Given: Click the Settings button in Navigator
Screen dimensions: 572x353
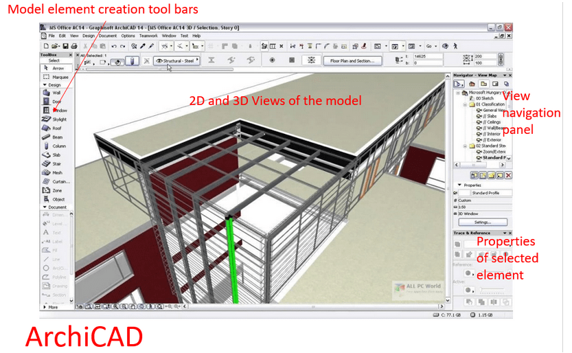Looking at the screenshot, I should pyautogui.click(x=482, y=223).
